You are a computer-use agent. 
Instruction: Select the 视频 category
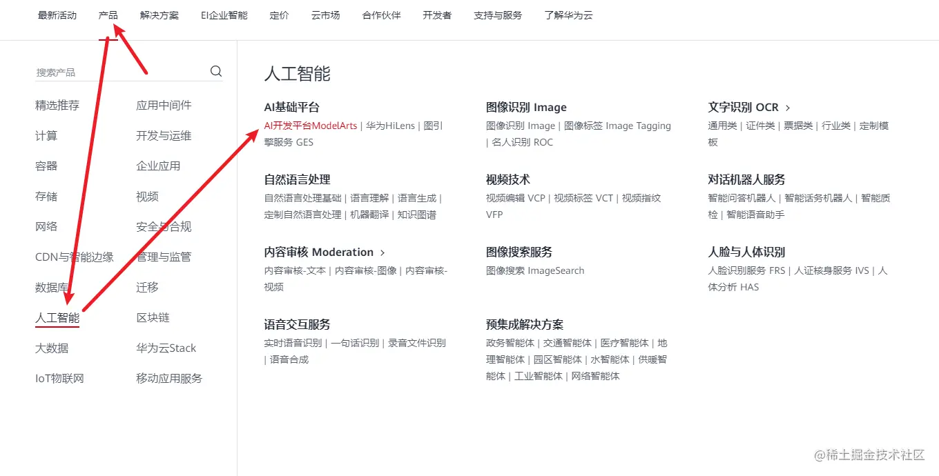[x=147, y=197]
